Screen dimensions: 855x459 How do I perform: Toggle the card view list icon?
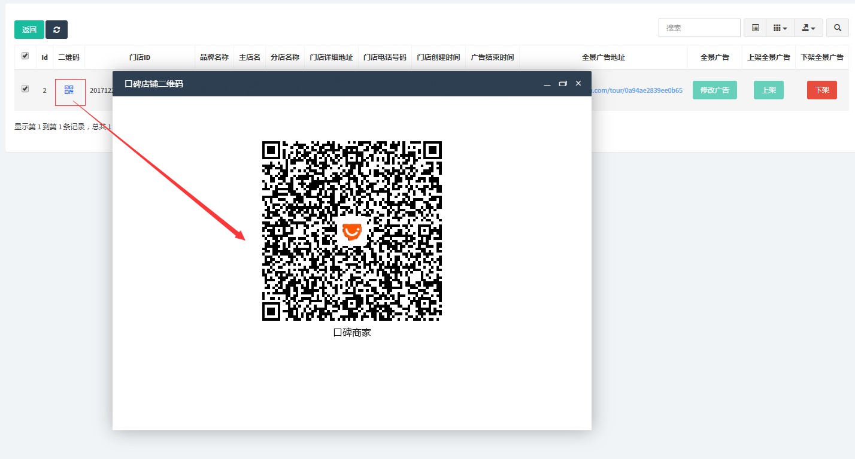tap(755, 28)
